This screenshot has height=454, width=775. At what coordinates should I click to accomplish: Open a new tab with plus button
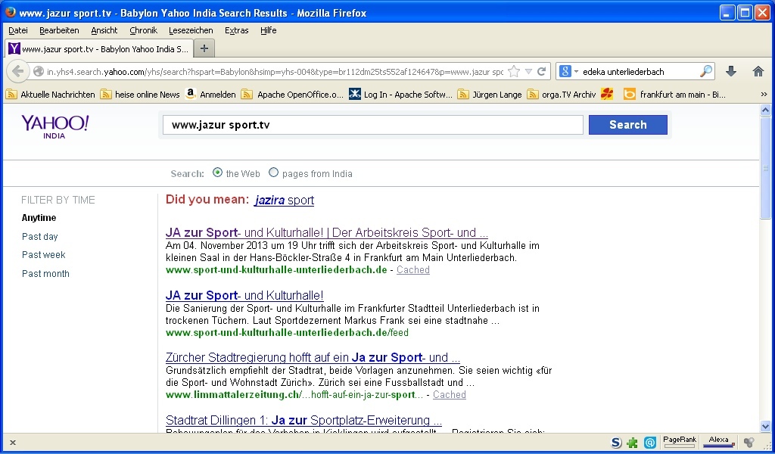204,48
